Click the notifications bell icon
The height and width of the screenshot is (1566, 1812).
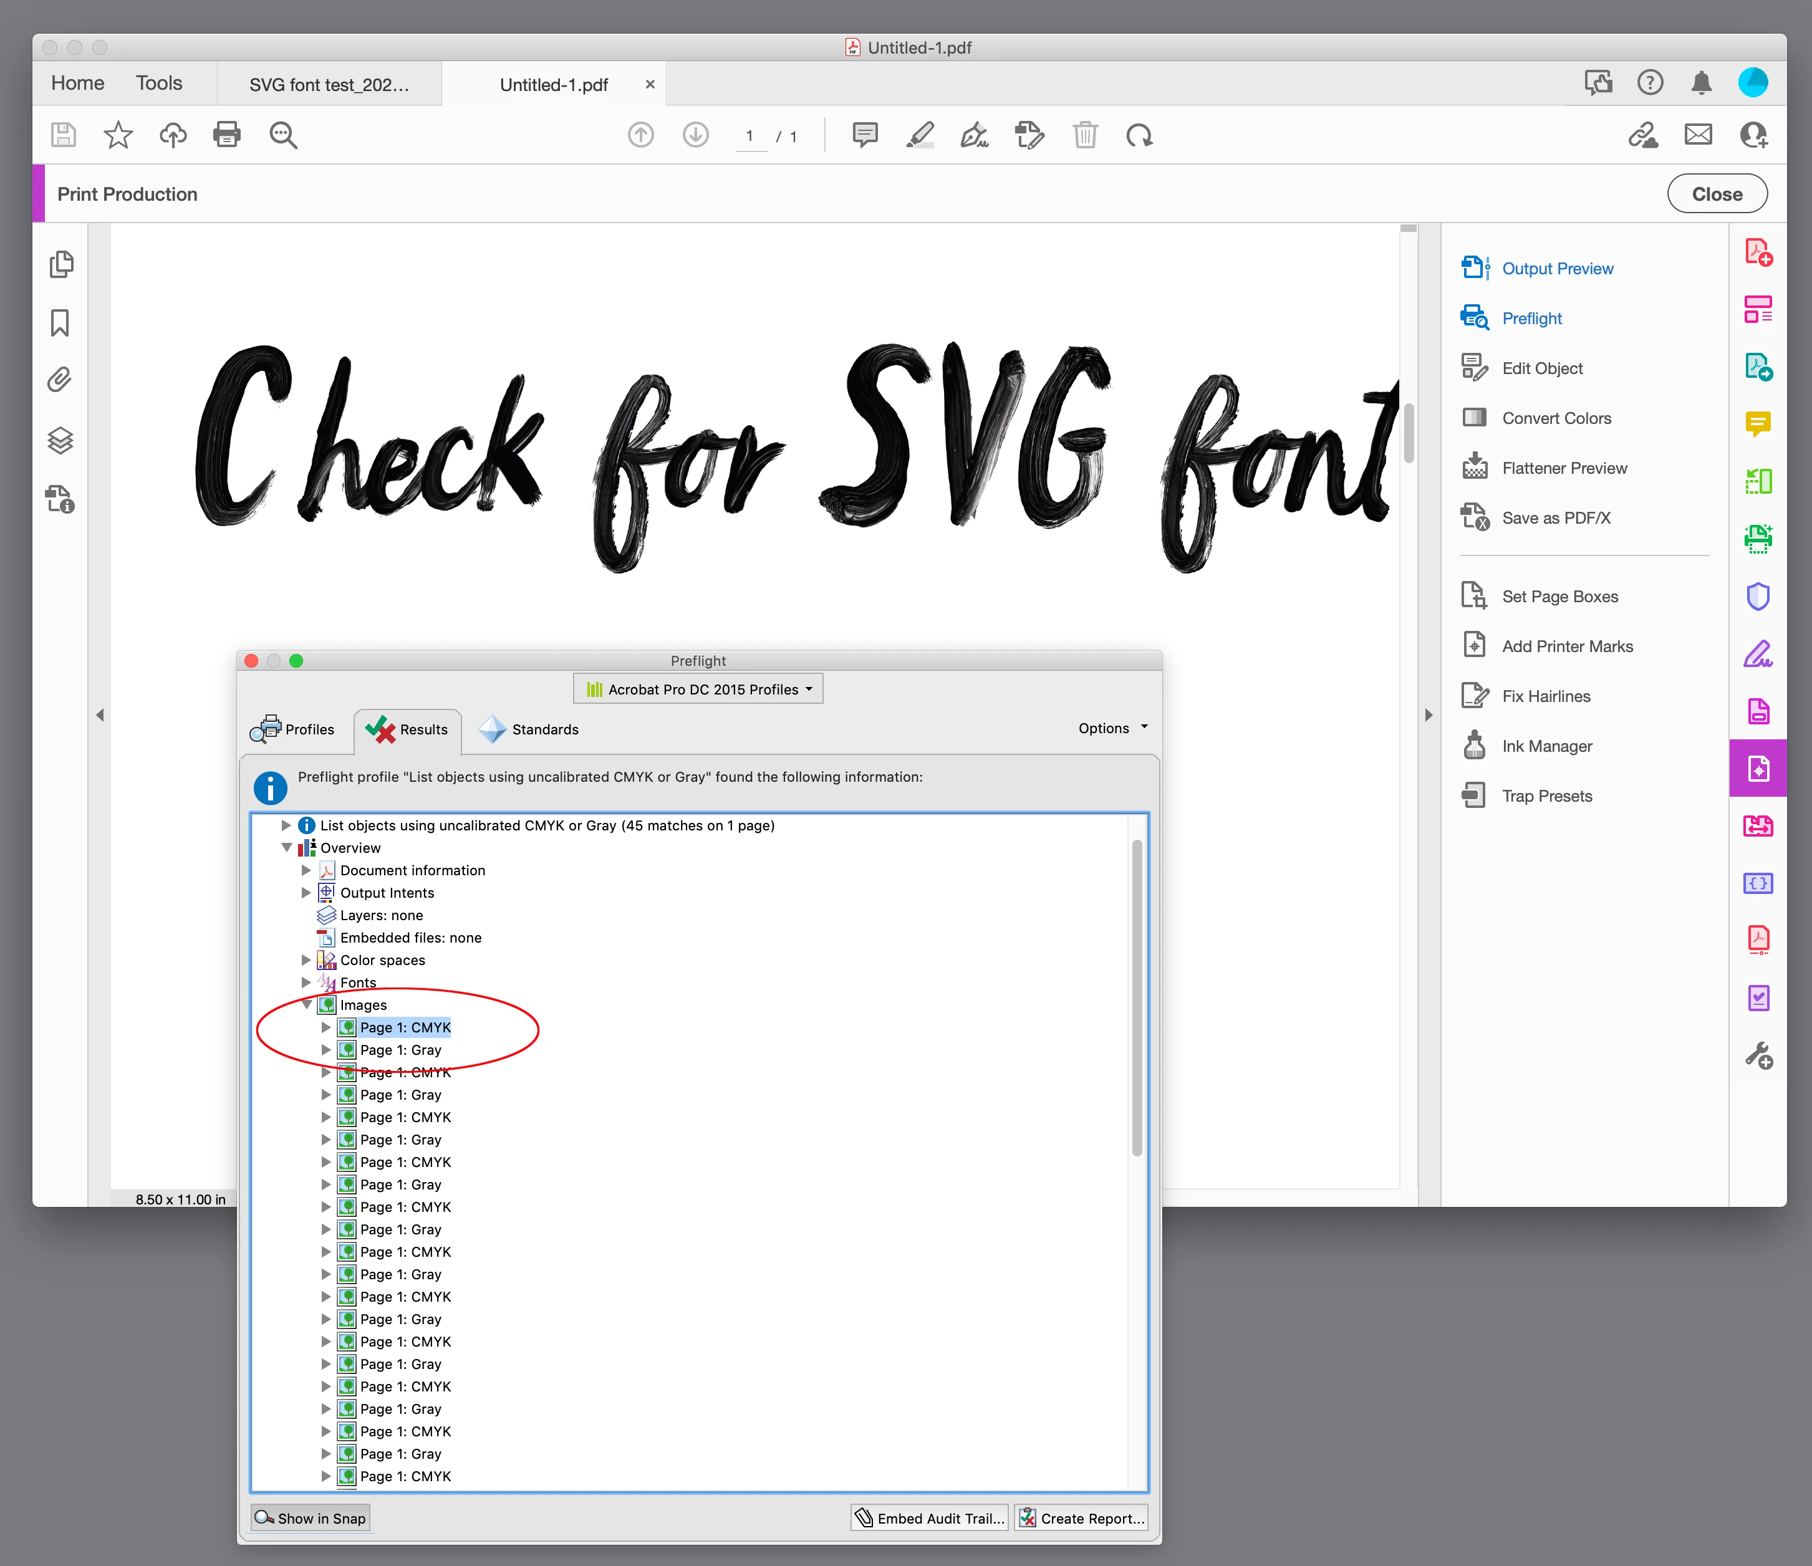click(x=1701, y=83)
